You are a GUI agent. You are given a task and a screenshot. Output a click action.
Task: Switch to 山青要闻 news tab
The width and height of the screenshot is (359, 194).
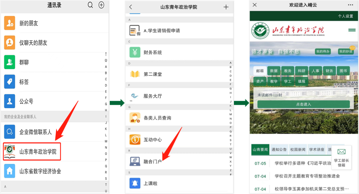coord(260,150)
